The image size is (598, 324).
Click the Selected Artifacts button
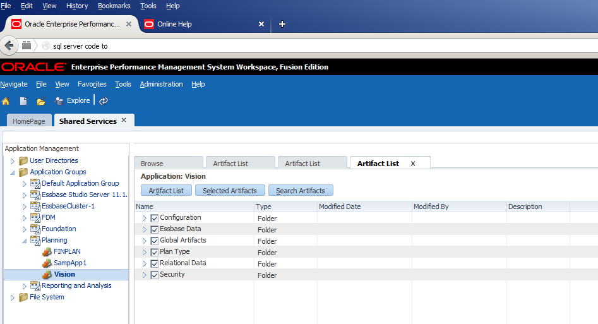(230, 191)
